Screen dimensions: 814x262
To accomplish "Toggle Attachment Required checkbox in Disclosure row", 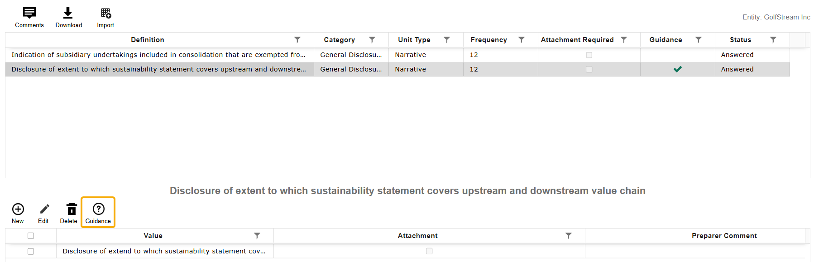I will (589, 69).
